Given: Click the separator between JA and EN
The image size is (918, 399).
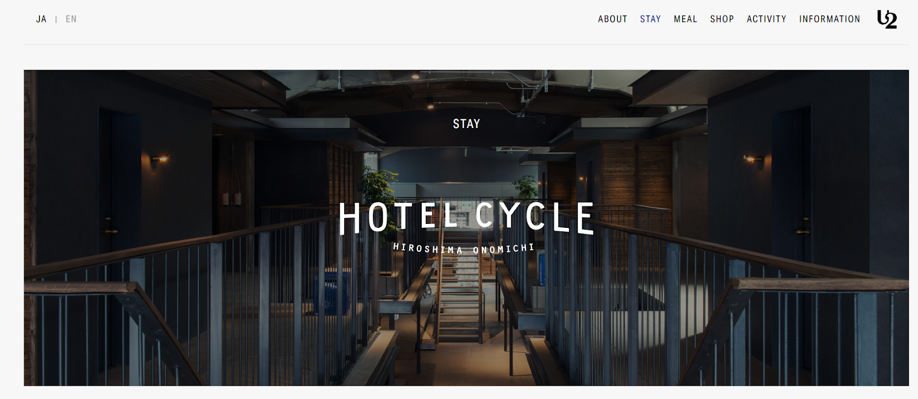Looking at the screenshot, I should point(56,19).
